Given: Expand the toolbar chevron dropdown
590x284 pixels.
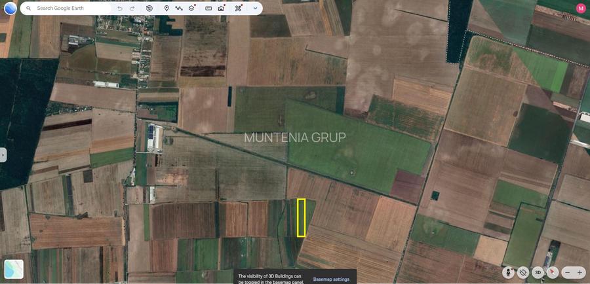Looking at the screenshot, I should point(255,9).
